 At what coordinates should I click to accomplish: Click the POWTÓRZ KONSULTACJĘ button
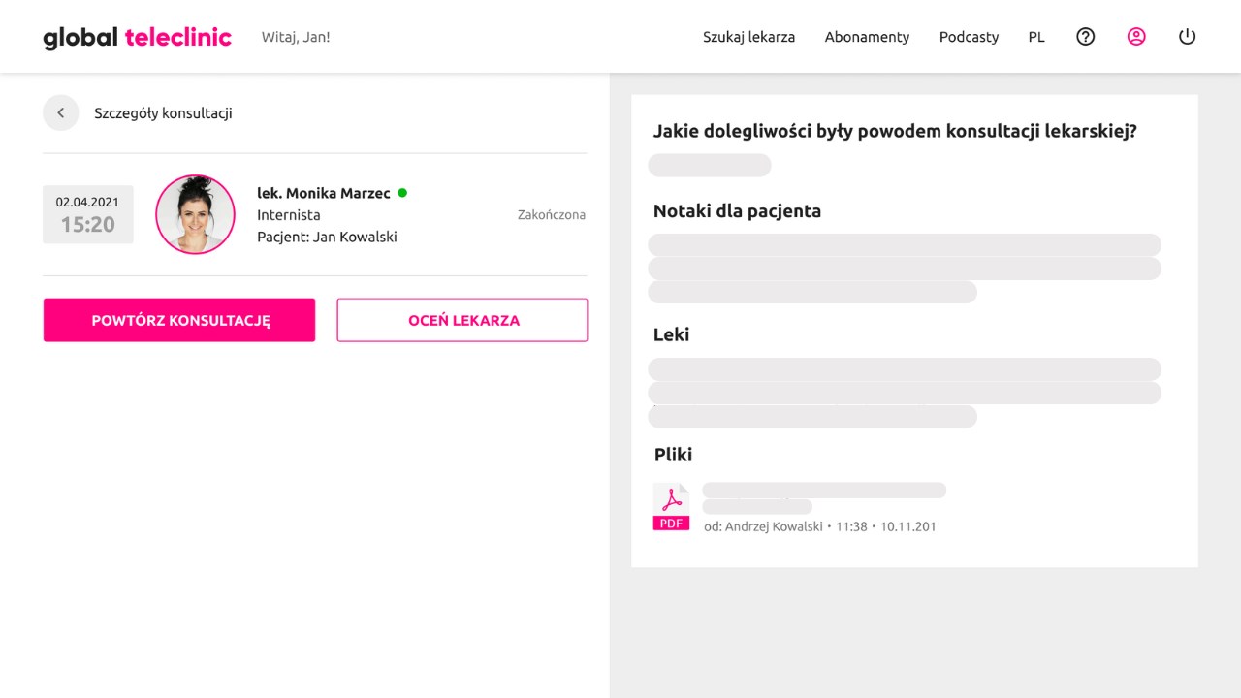click(x=179, y=320)
